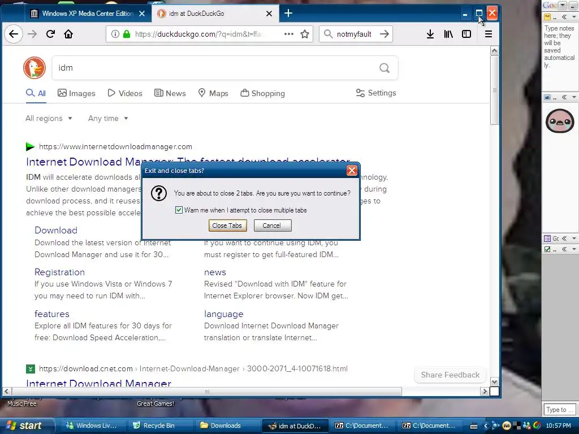
Task: Click the colorful swirl tray icon
Action: click(x=537, y=426)
